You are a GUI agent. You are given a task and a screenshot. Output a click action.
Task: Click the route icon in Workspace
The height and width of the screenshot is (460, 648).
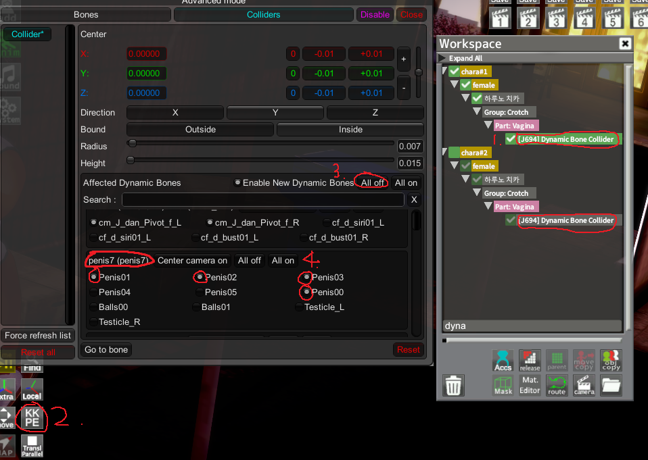coord(557,385)
